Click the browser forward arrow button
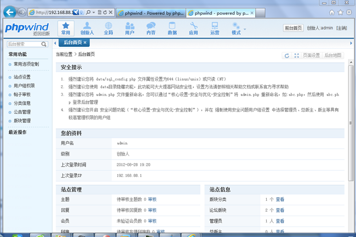Image resolution: width=356 pixels, height=237 pixels. click(x=22, y=12)
